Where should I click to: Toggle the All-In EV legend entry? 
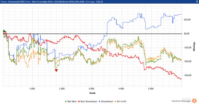tap(120, 101)
